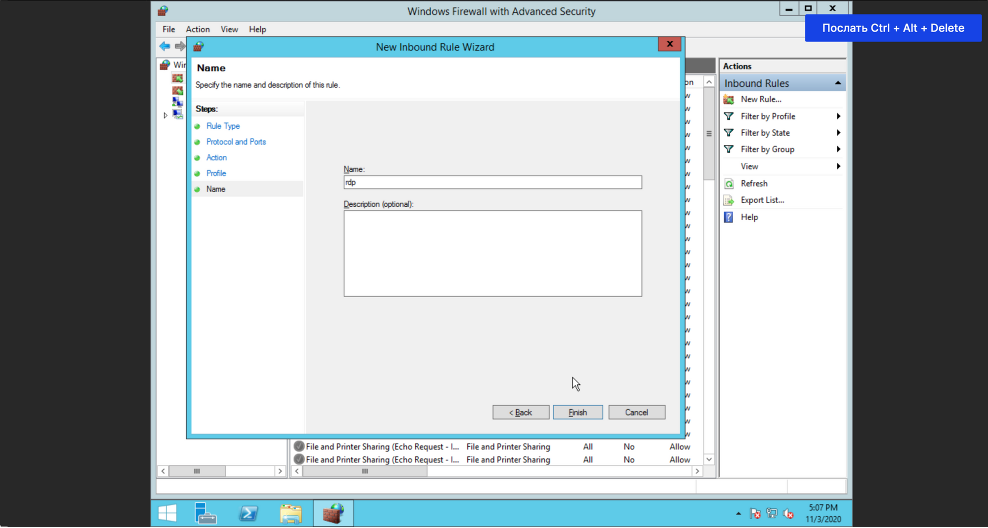Viewport: 988px width, 528px height.
Task: Click the forward arrow toolbar icon
Action: (180, 46)
